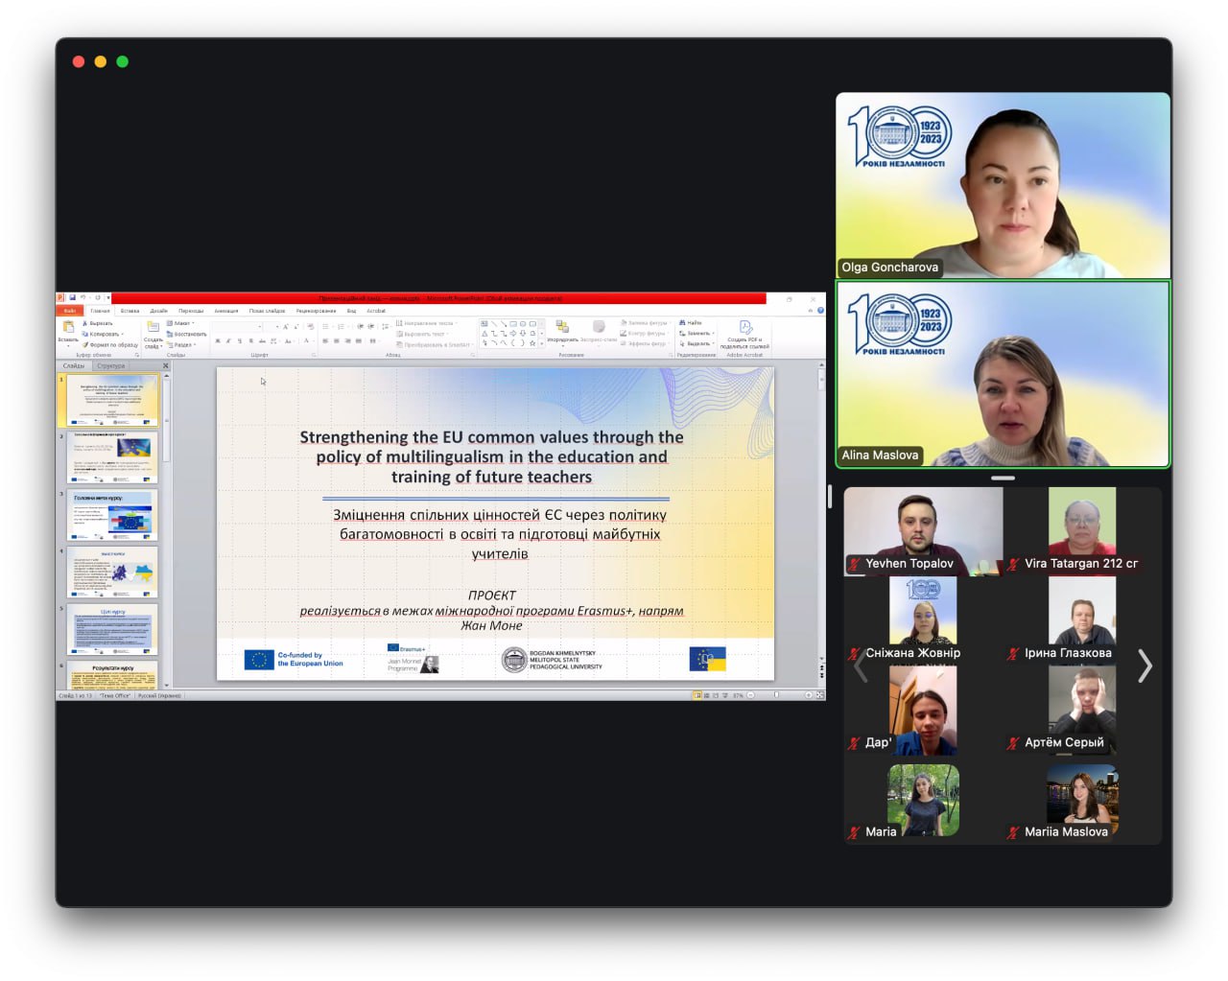The image size is (1228, 981).
Task: Click the Save icon in quick access toolbar
Action: pos(72,298)
